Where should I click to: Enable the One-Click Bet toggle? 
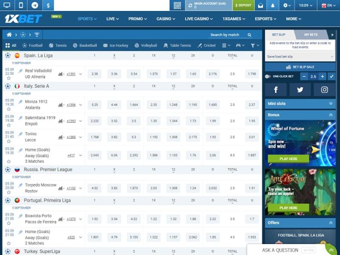coord(268,76)
